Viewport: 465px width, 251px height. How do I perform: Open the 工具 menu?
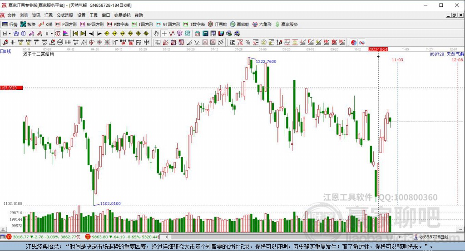pyautogui.click(x=94, y=15)
